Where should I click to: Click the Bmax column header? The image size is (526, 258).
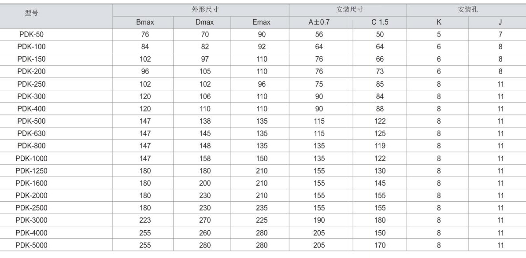pos(145,22)
